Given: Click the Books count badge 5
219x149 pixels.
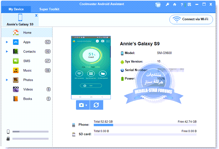Looking at the screenshot, I should click(48, 99).
